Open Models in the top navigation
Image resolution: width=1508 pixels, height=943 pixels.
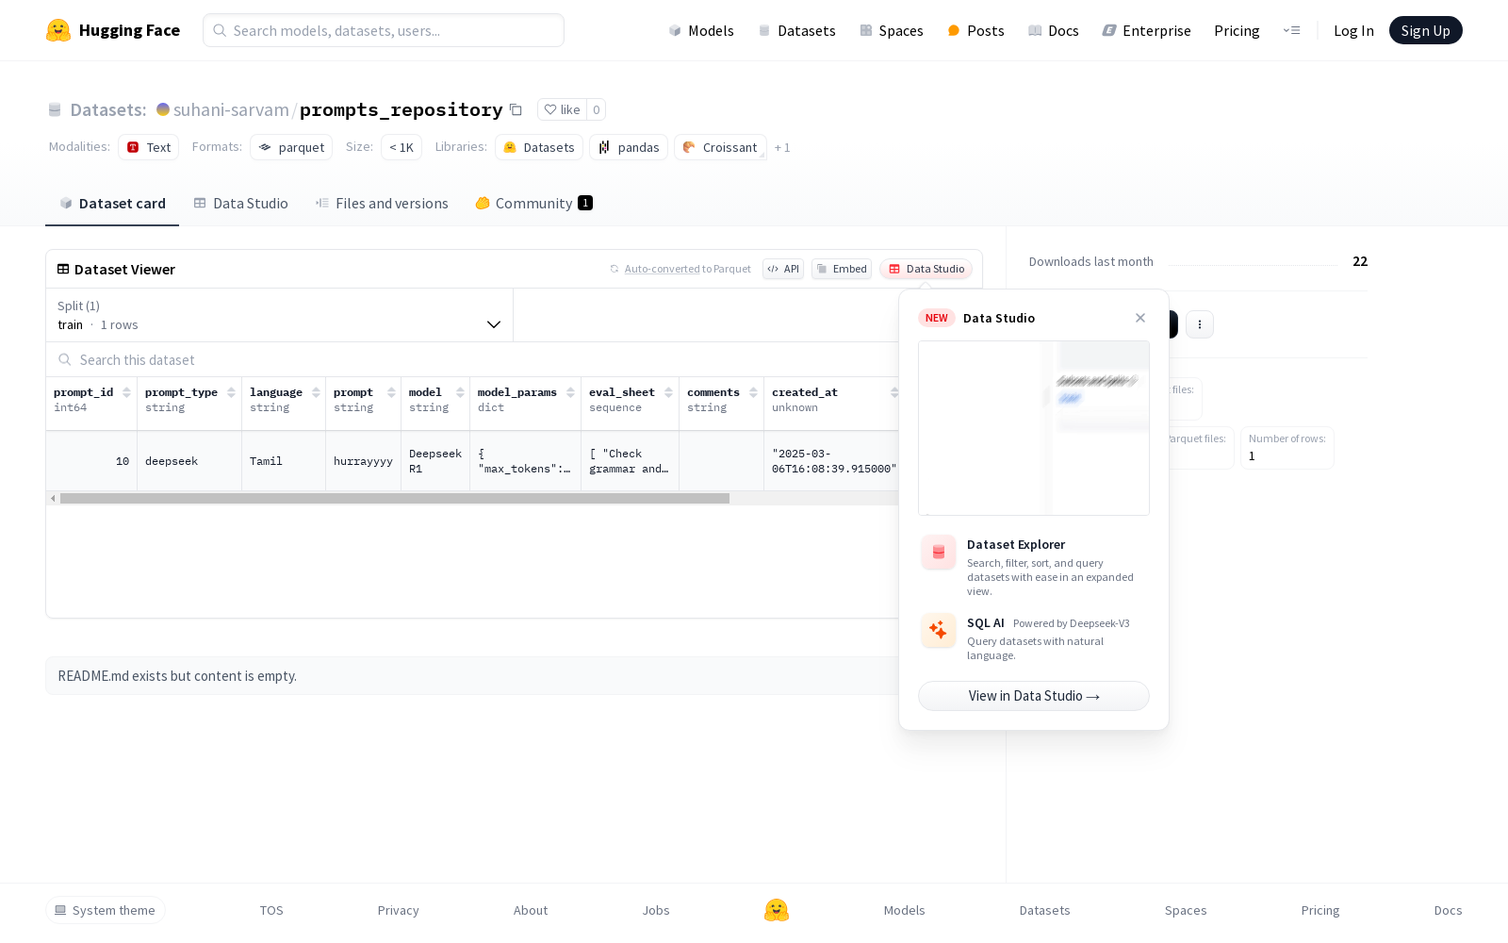(x=701, y=30)
